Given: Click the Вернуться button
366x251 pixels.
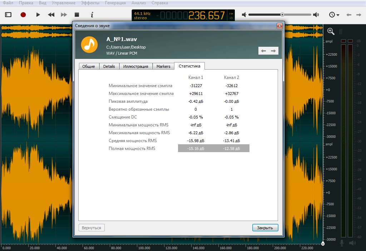Looking at the screenshot, I should click(x=91, y=228).
